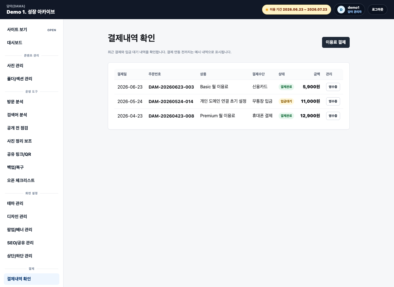This screenshot has width=394, height=287.
Task: Click the Demo 1. 성장 아카이브 site title
Action: pyautogui.click(x=31, y=12)
